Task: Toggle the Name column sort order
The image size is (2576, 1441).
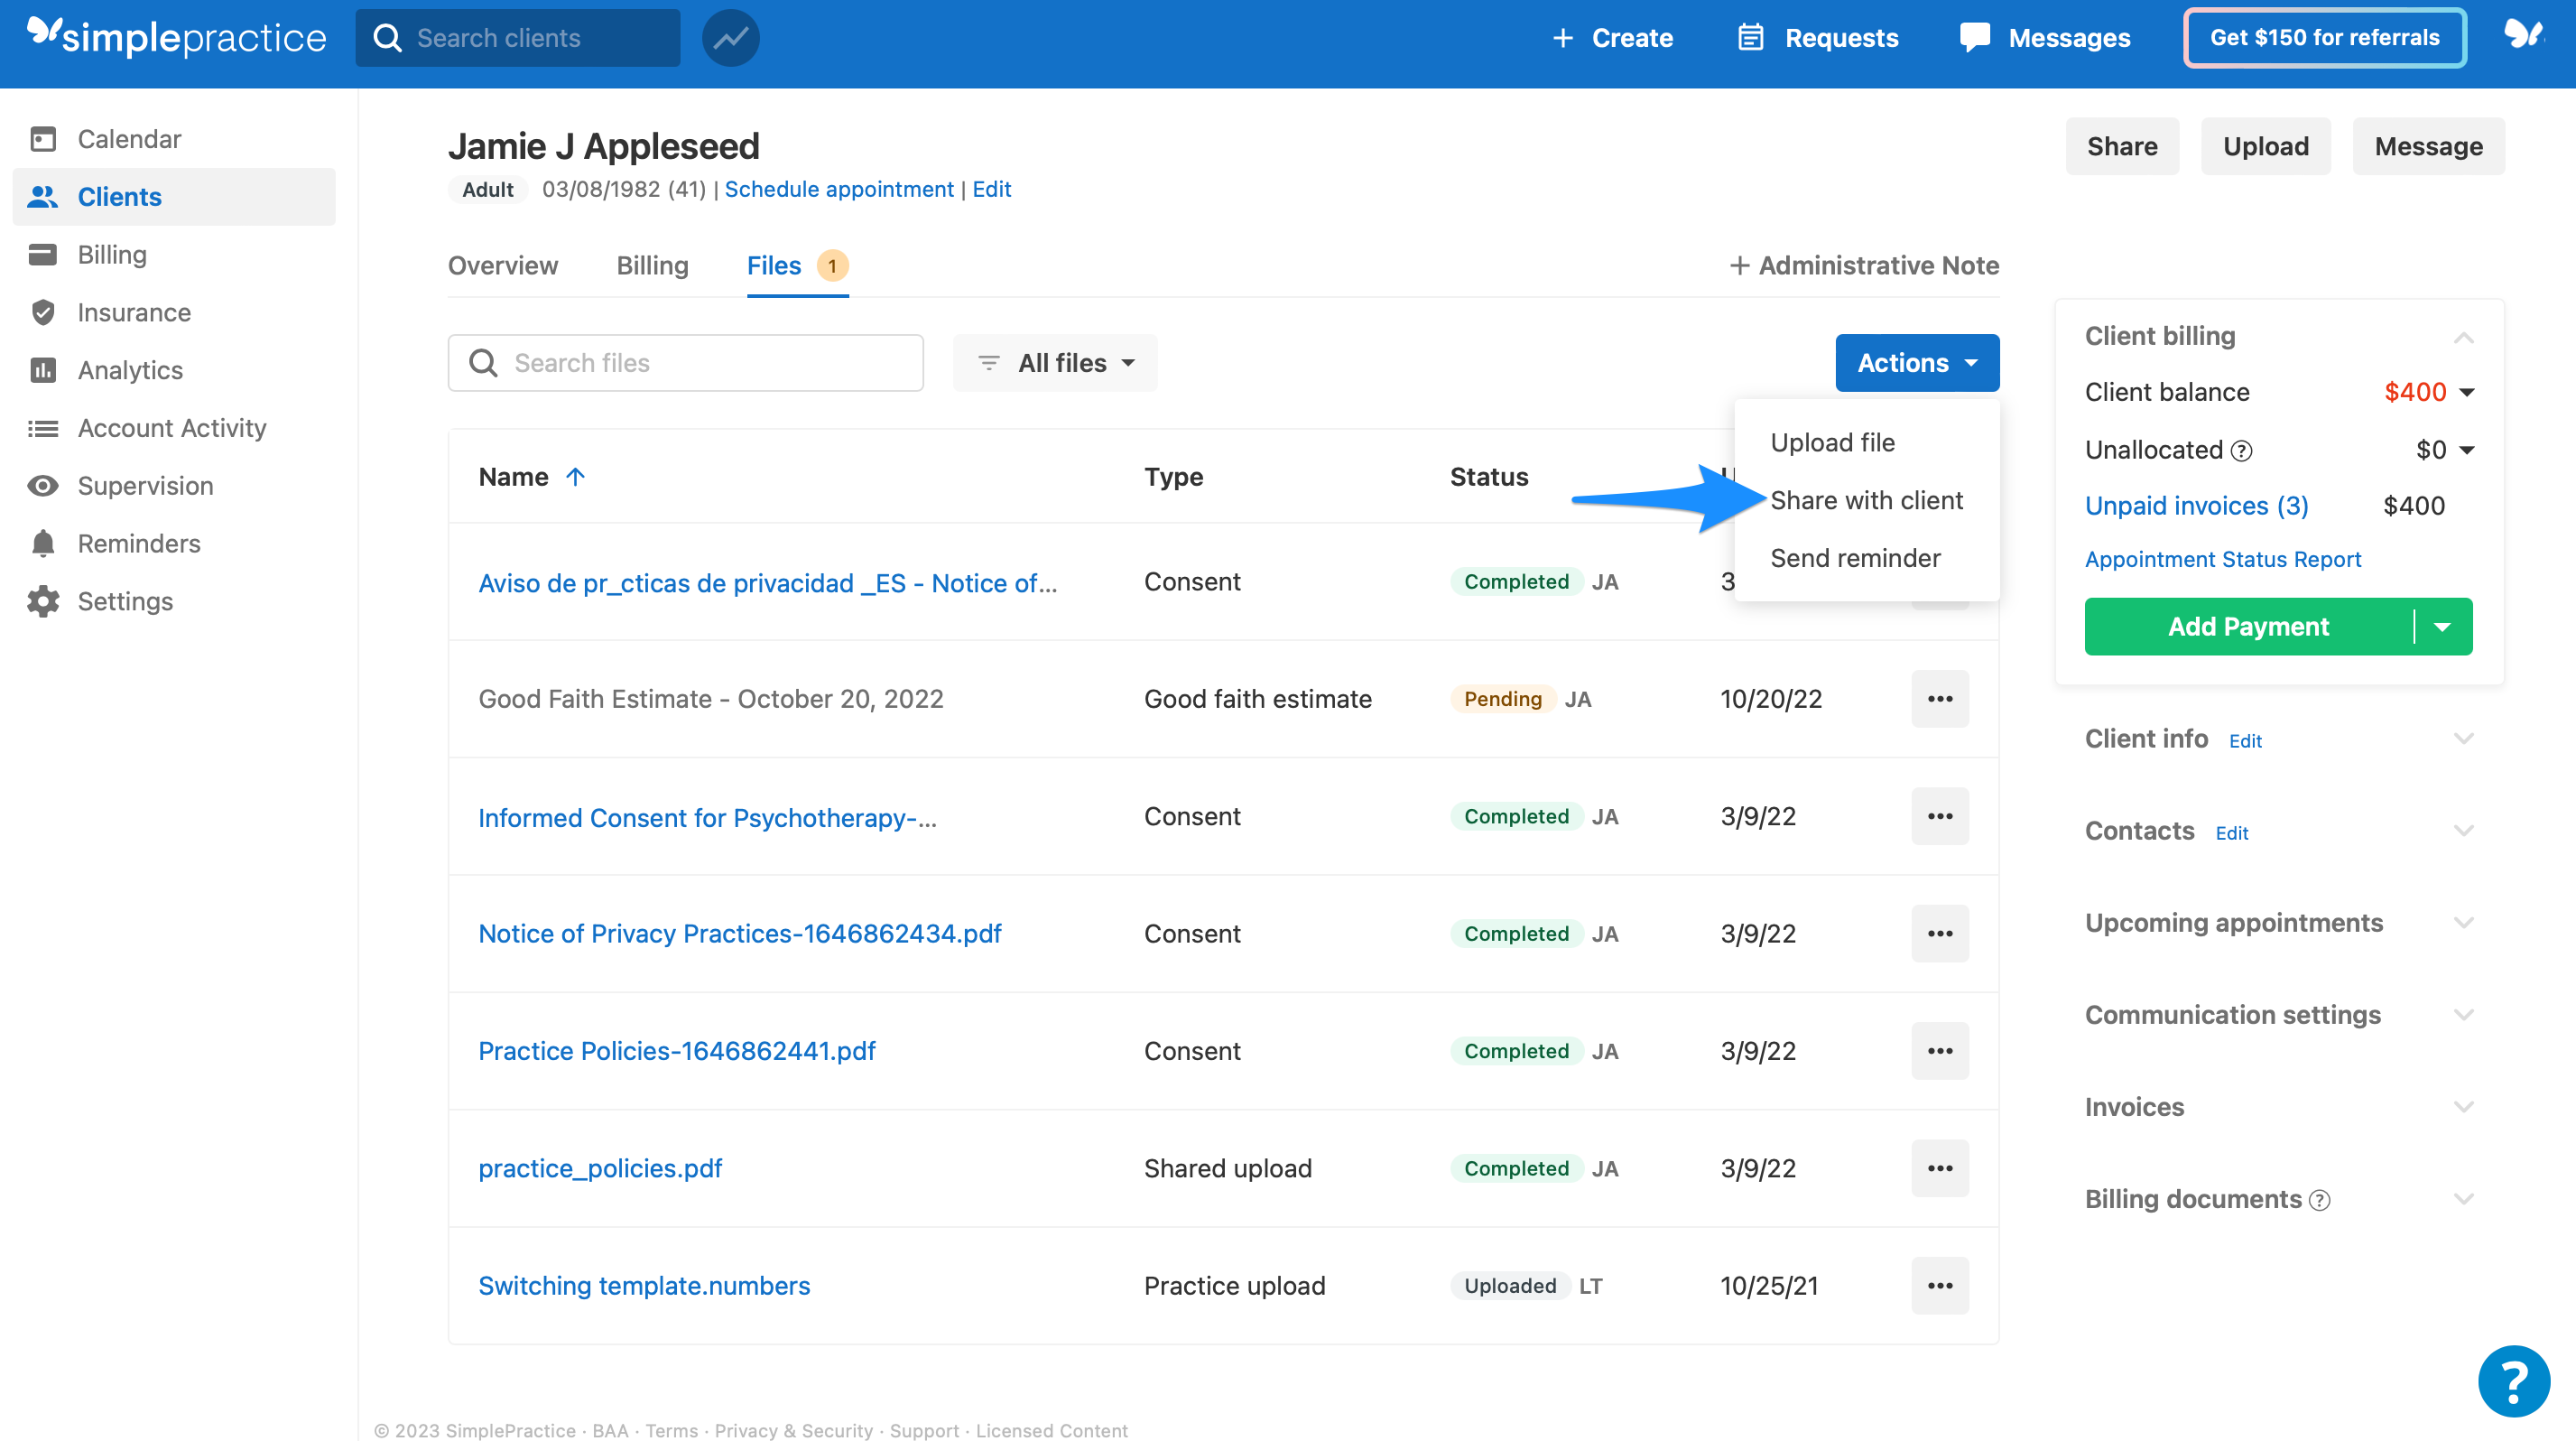Action: (x=577, y=477)
